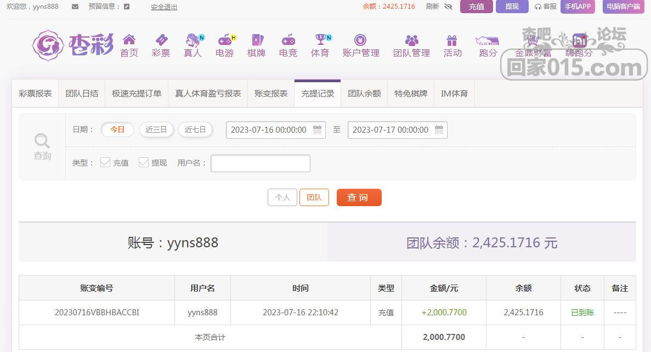651x352 pixels.
Task: Open 团队管理 team icon
Action: 411,40
